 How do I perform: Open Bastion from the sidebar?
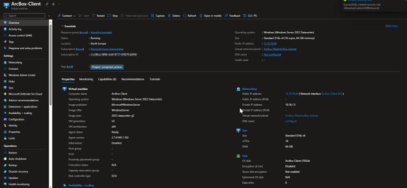(13, 153)
